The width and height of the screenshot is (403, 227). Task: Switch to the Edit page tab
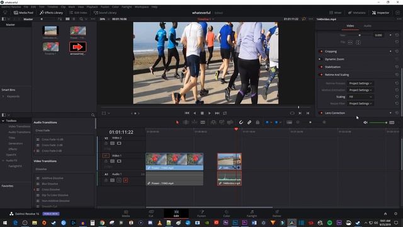point(176,213)
